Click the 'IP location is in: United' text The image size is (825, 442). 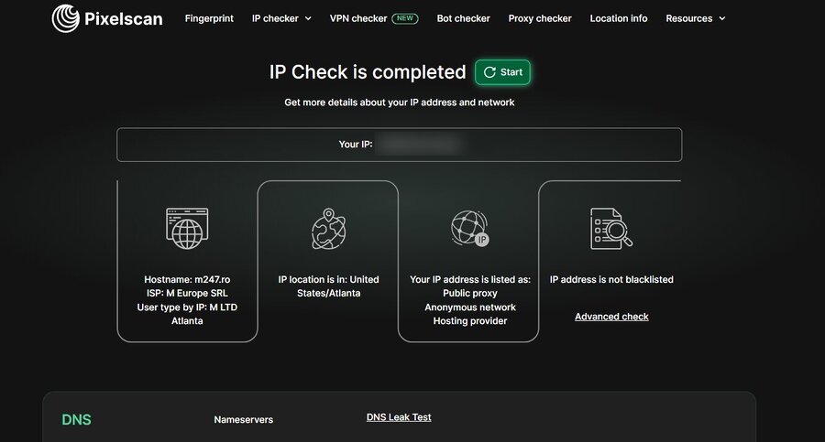(x=328, y=280)
